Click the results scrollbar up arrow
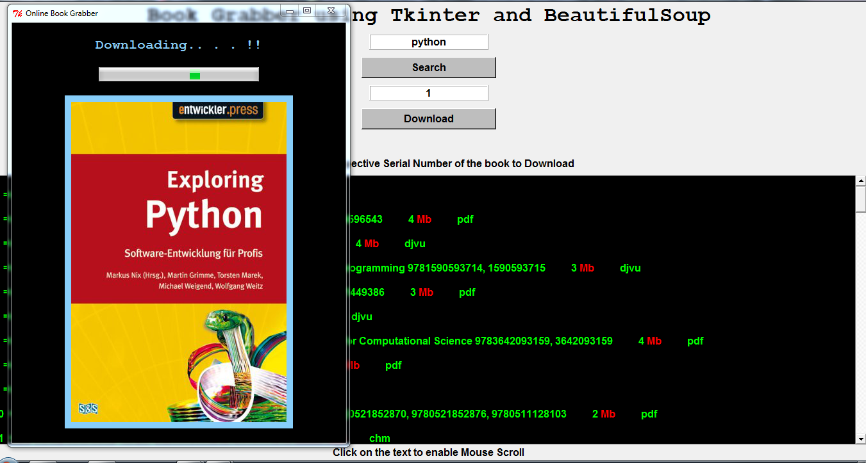 tap(861, 181)
